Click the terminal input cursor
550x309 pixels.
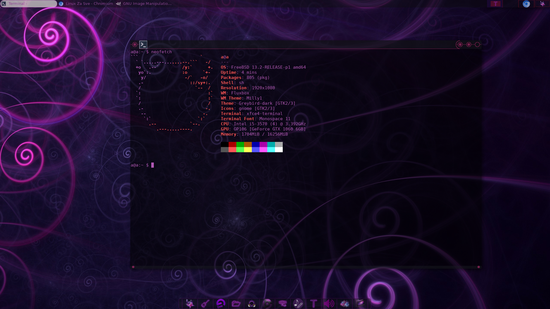point(153,165)
